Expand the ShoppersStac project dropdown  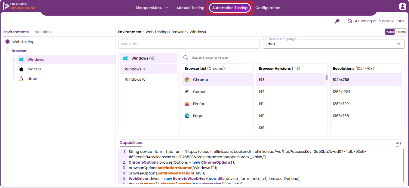click(152, 8)
